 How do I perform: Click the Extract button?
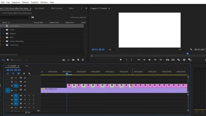173,60
